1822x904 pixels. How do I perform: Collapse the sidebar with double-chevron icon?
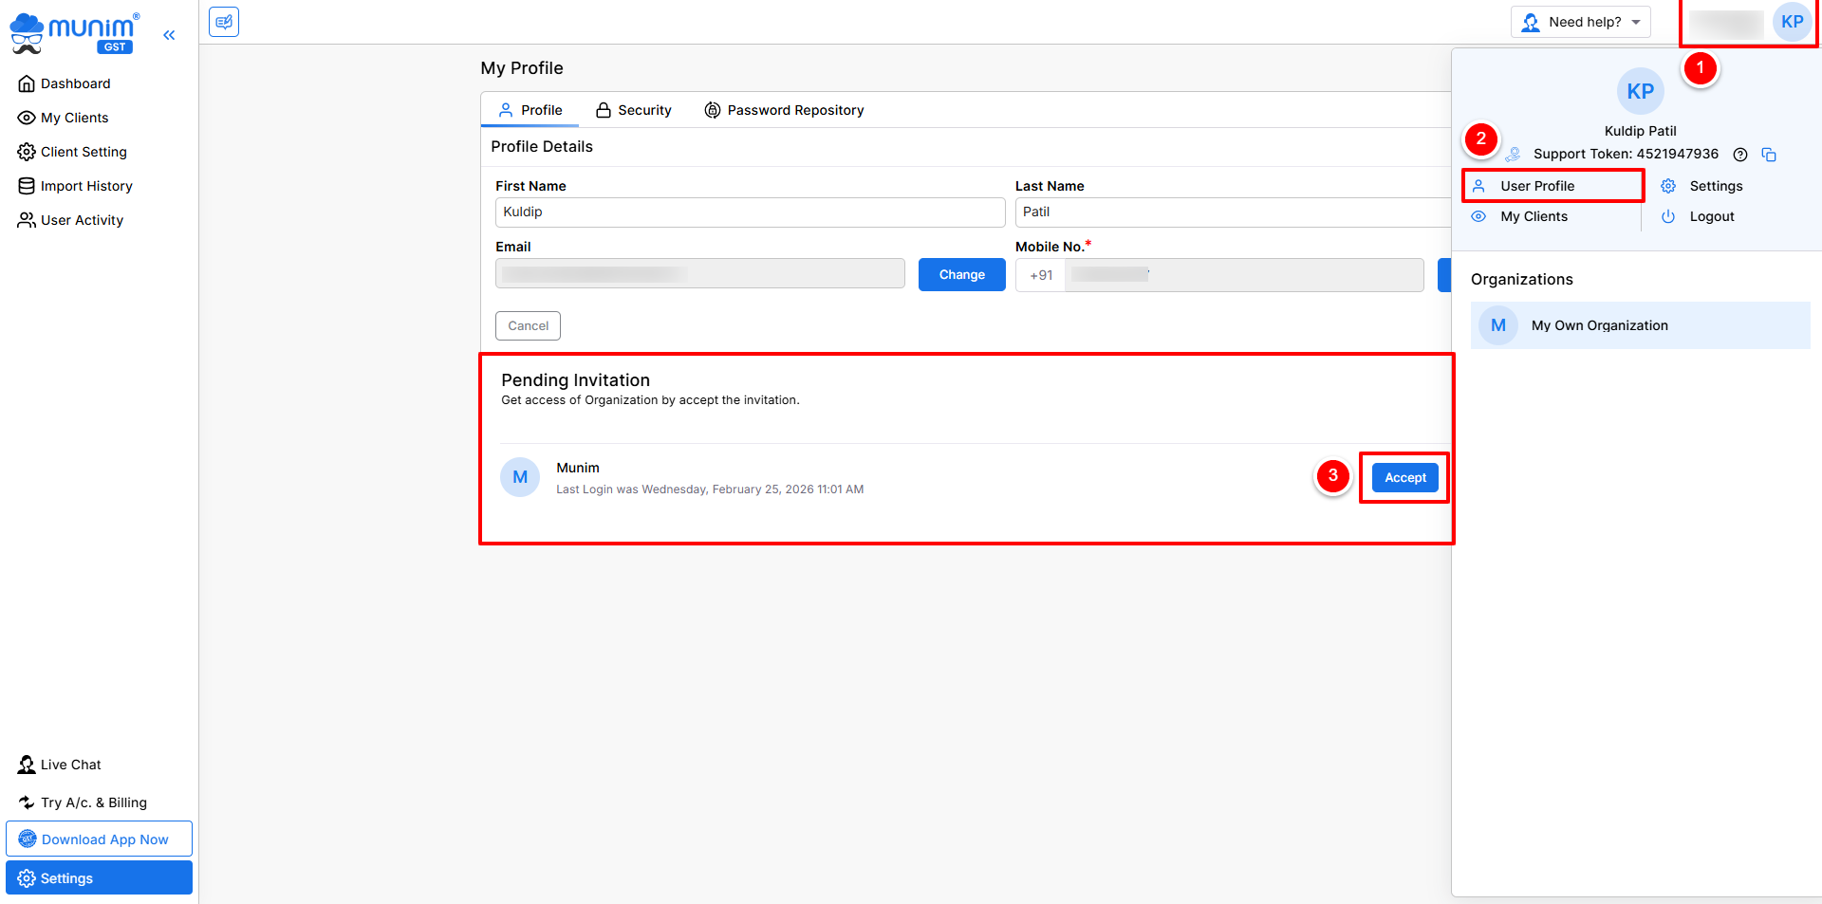[169, 35]
